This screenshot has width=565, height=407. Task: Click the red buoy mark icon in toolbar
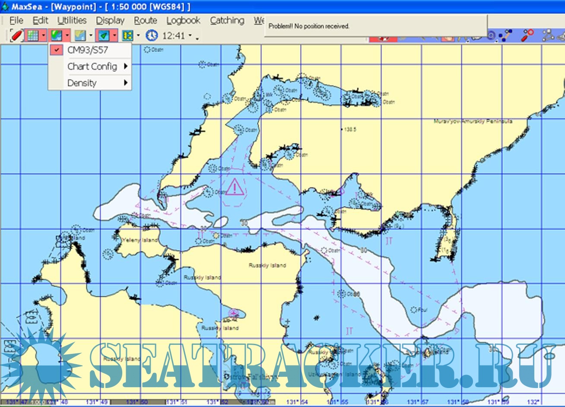16,35
